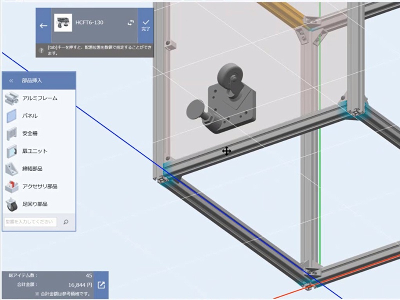Click the 合計金額 total price value
Viewport: 400px width, 300px height.
coord(80,285)
